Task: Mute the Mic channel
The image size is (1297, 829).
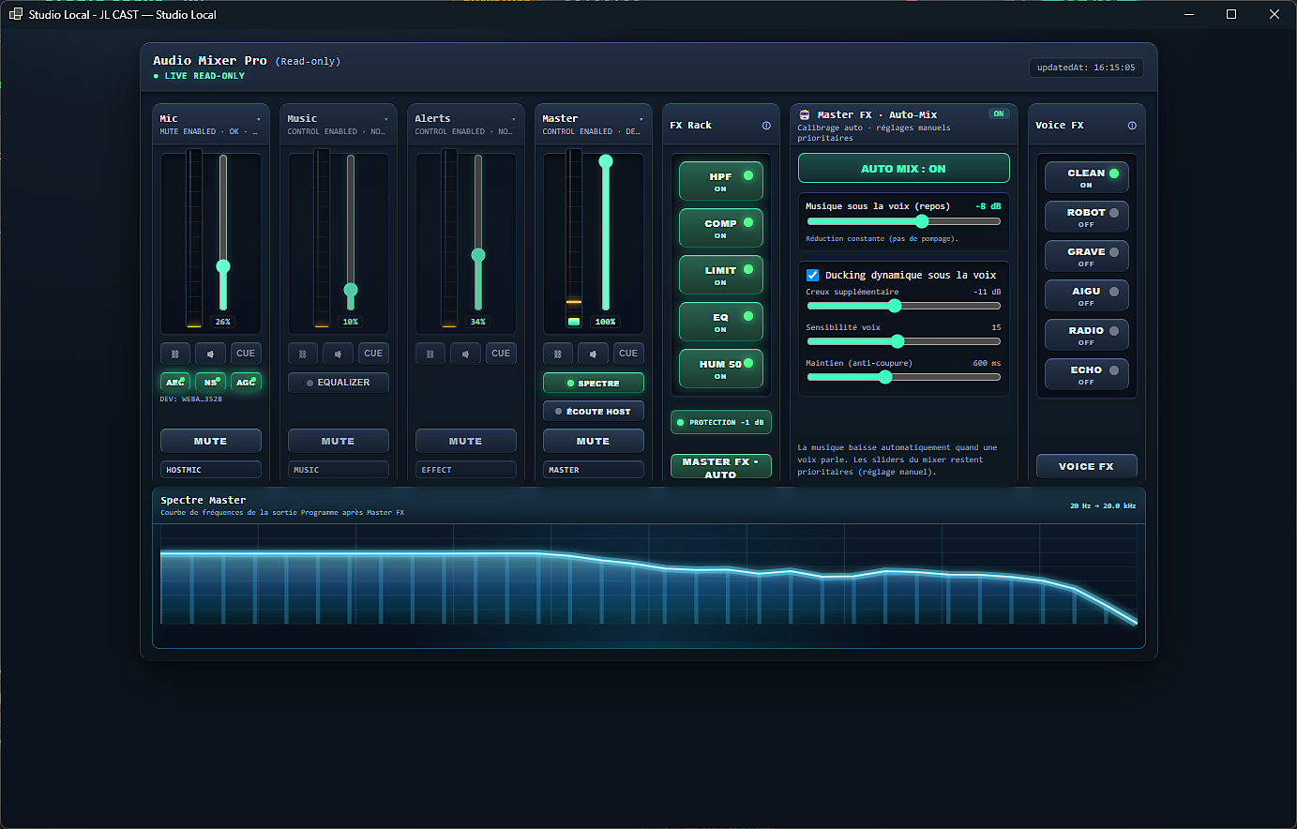Action: pyautogui.click(x=211, y=441)
